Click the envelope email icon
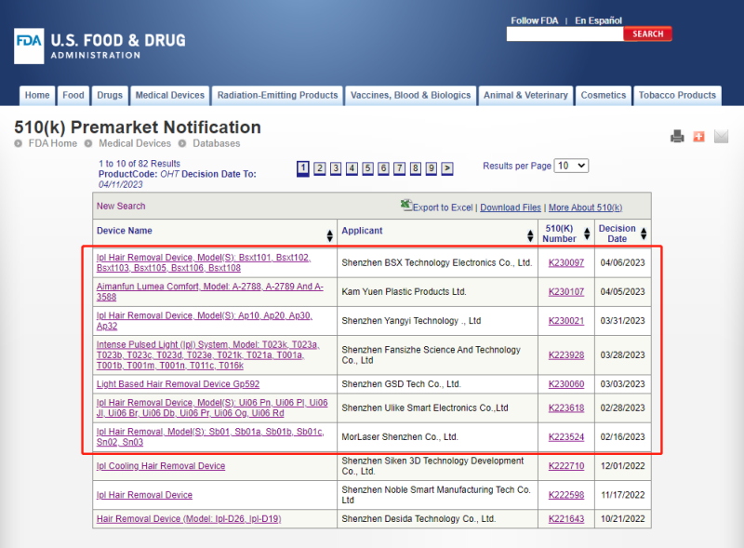The image size is (744, 548). (x=721, y=137)
